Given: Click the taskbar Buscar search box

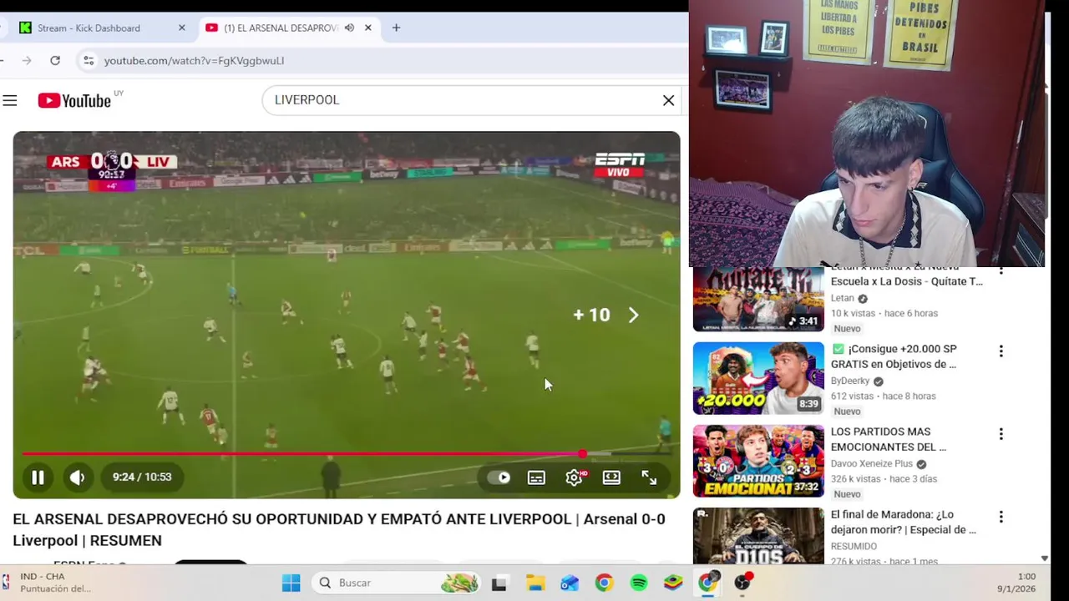Looking at the screenshot, I should pyautogui.click(x=397, y=583).
